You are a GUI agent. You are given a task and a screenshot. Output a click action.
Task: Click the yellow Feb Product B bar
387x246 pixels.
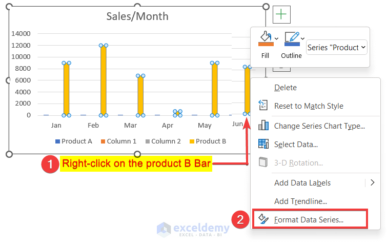tap(103, 80)
